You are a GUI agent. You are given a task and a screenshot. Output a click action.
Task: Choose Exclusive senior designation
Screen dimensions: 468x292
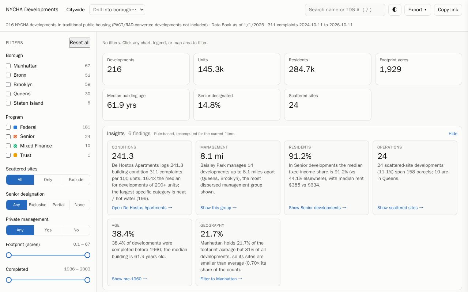[38, 205]
